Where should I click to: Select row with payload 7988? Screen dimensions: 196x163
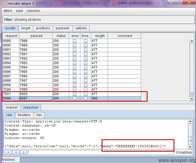(72, 41)
